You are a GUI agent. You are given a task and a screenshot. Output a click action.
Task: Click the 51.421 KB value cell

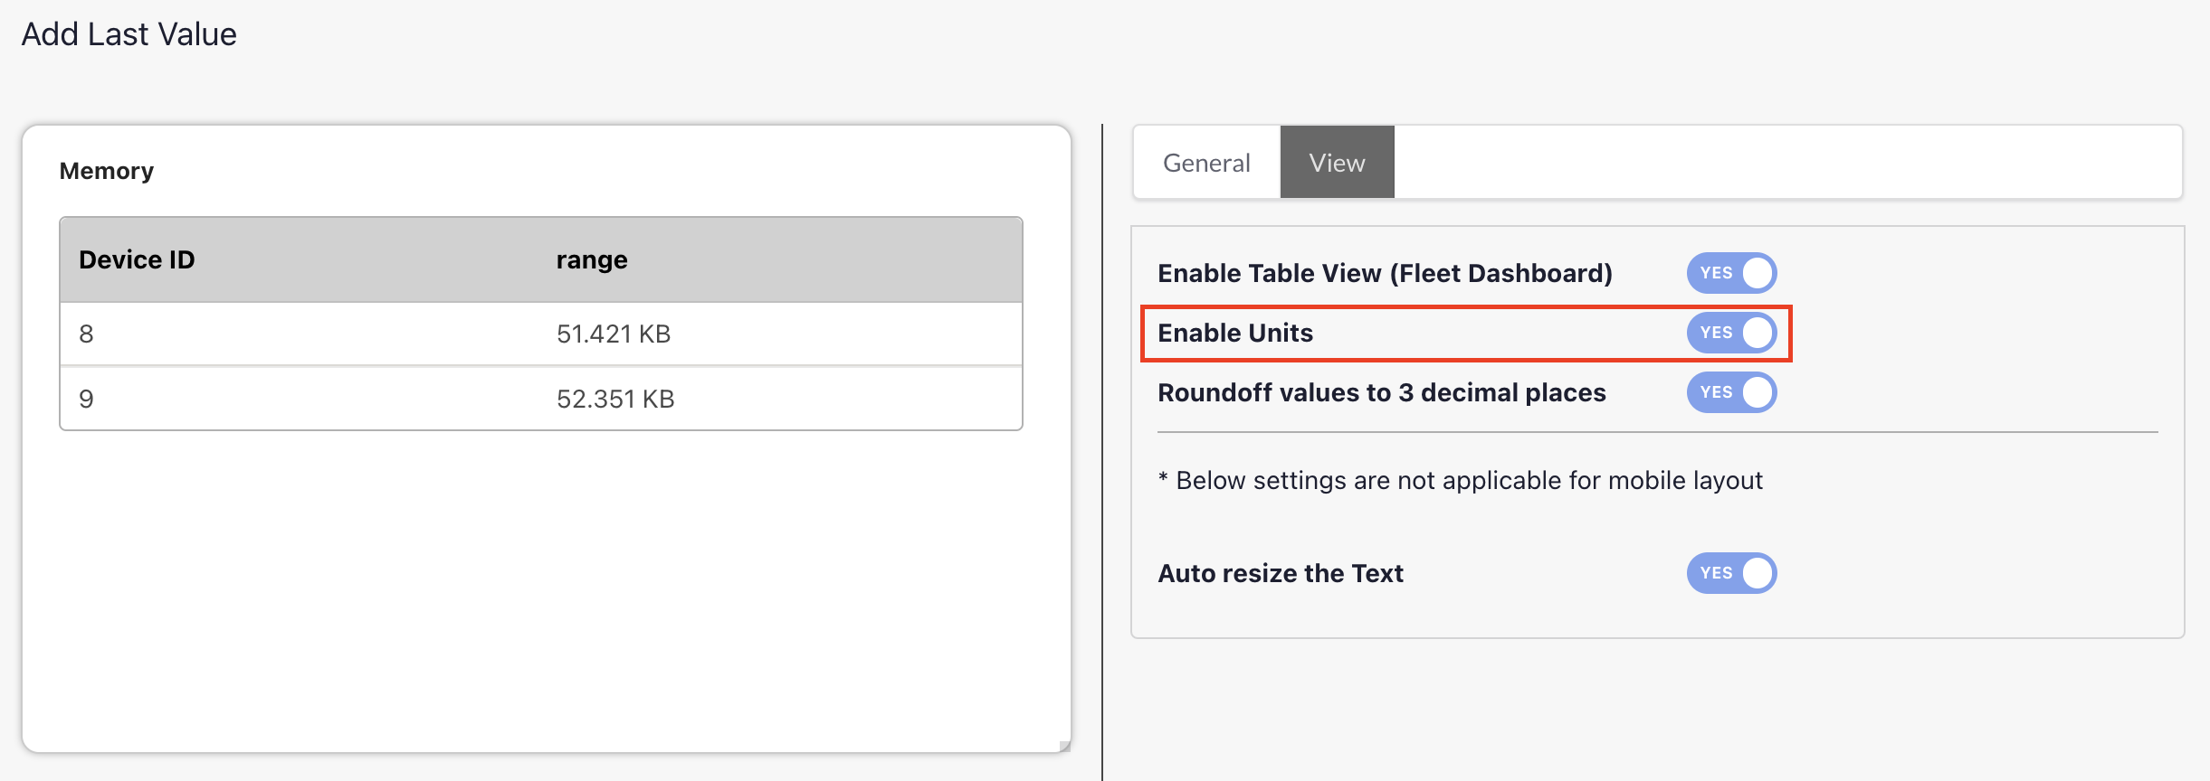pyautogui.click(x=614, y=334)
